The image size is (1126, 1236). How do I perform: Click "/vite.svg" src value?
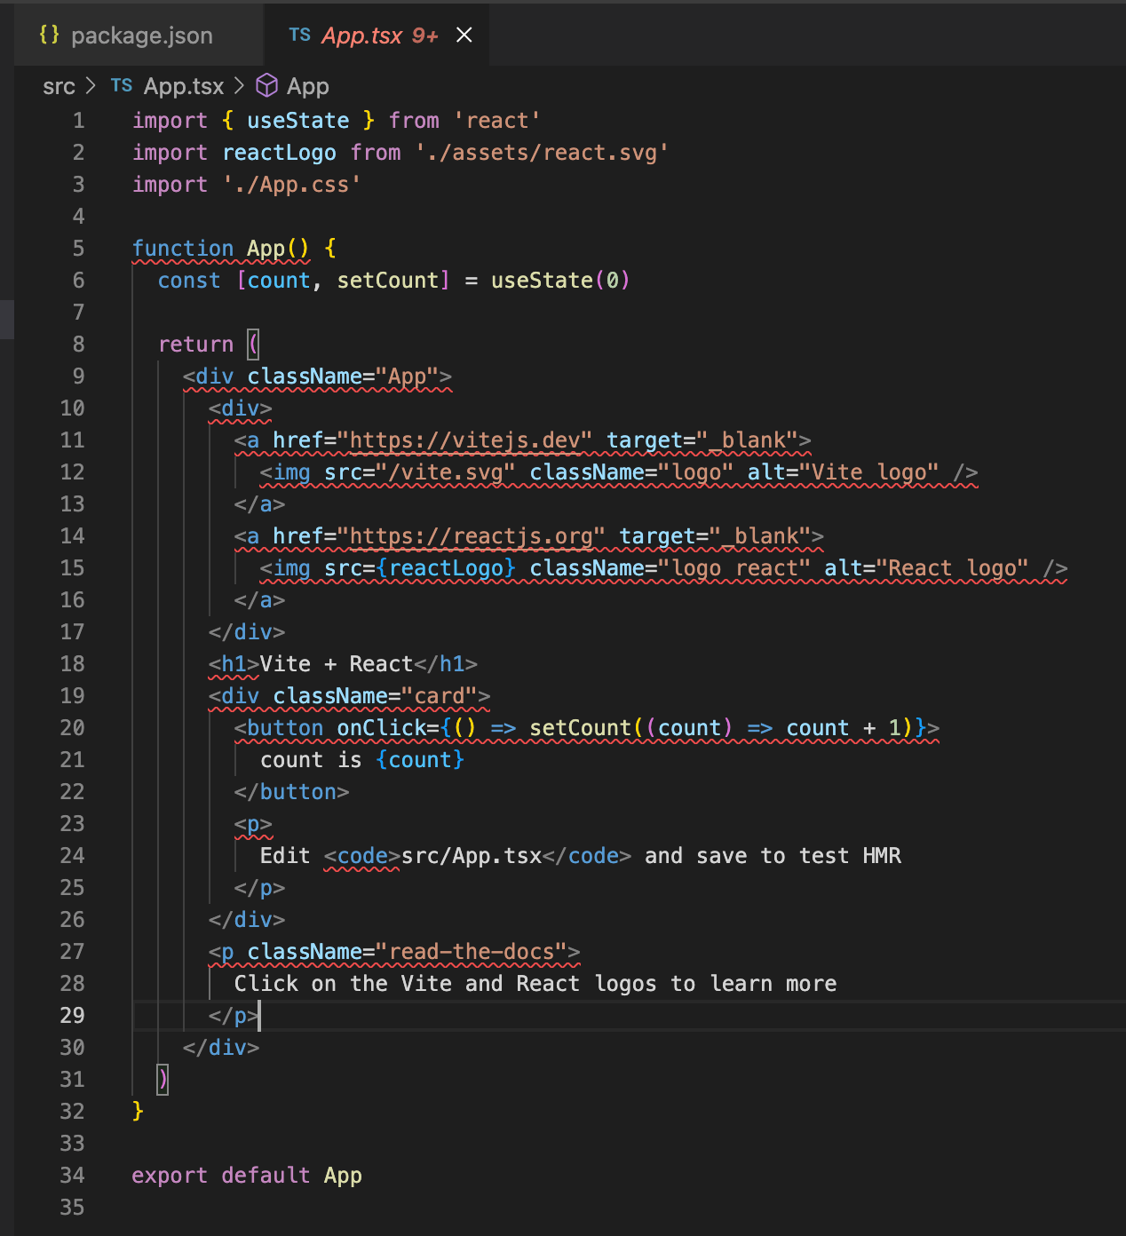[x=446, y=472]
